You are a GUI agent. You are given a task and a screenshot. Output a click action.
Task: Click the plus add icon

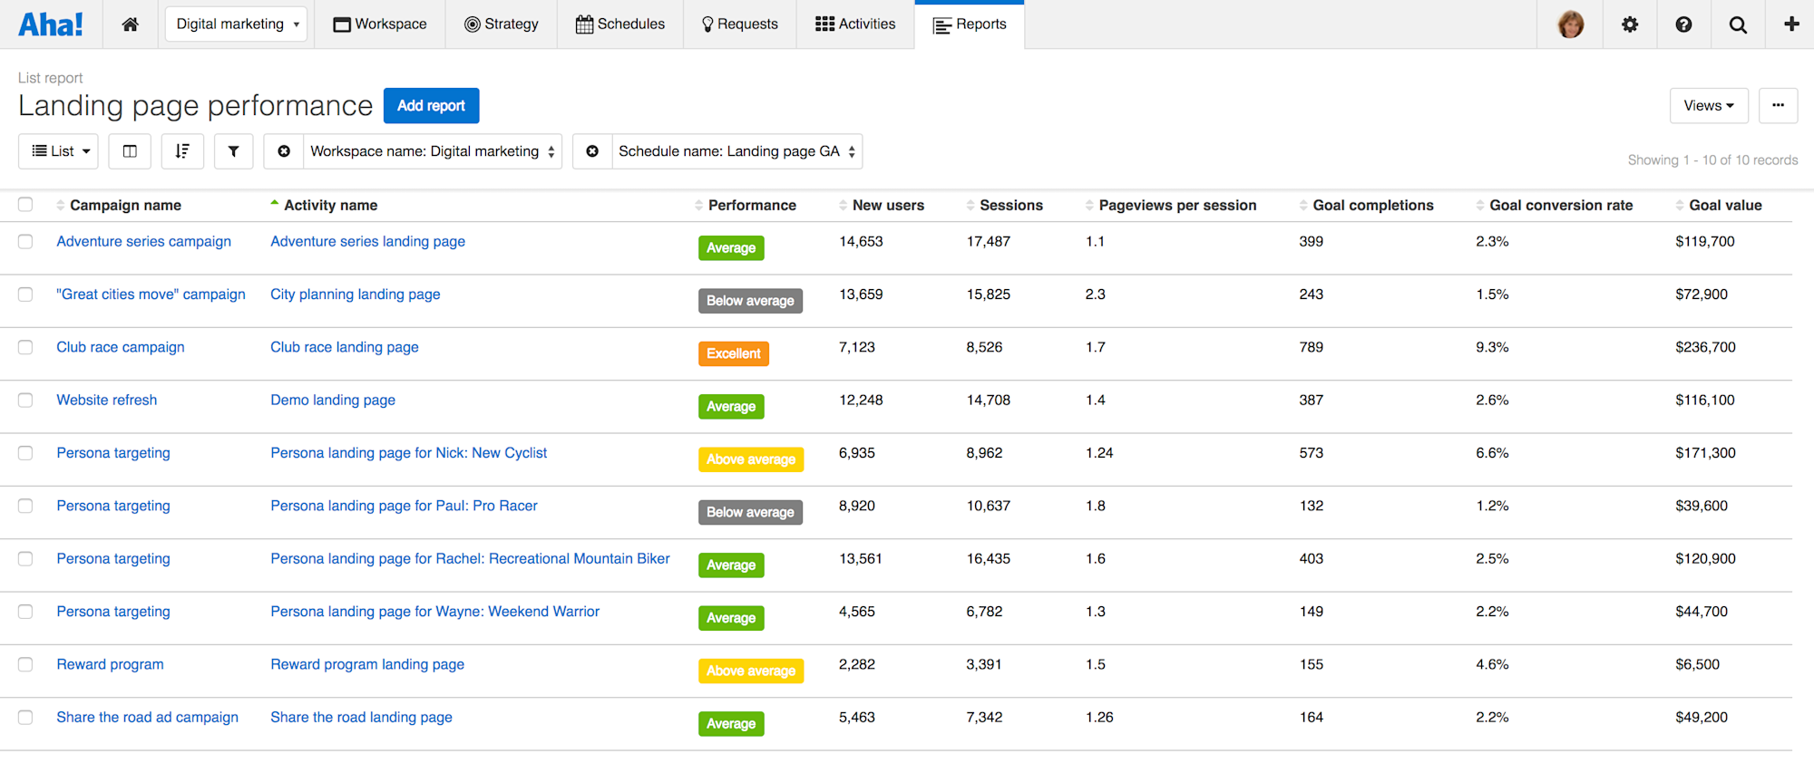[1791, 24]
